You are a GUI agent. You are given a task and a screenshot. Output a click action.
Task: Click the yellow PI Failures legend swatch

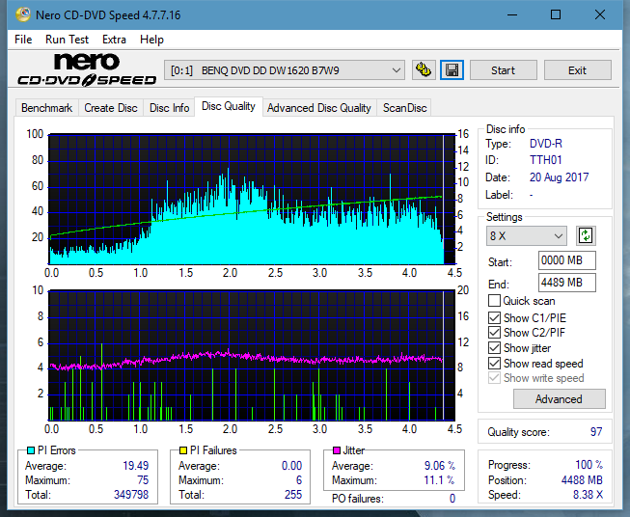coord(183,450)
